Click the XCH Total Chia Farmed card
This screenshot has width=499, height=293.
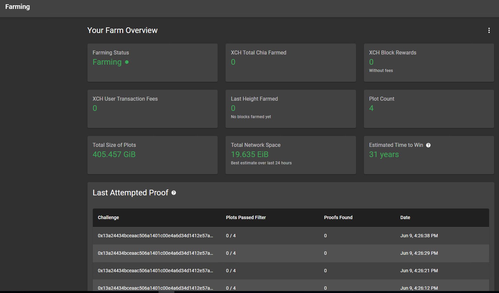(291, 62)
